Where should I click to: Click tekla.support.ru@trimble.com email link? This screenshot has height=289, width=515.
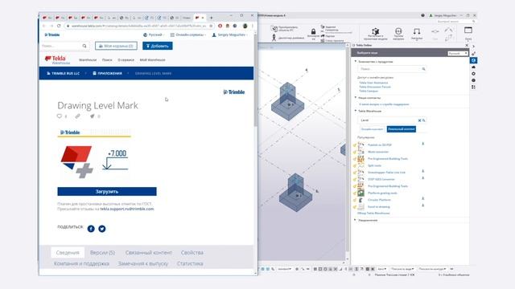127,209
